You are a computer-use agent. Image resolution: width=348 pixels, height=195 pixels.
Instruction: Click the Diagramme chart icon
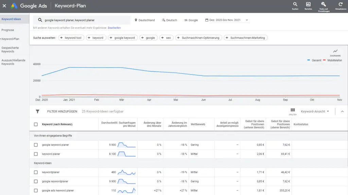[335, 51]
